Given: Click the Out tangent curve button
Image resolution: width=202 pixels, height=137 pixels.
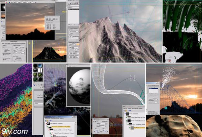Looking at the screenshot, I should tap(104, 131).
